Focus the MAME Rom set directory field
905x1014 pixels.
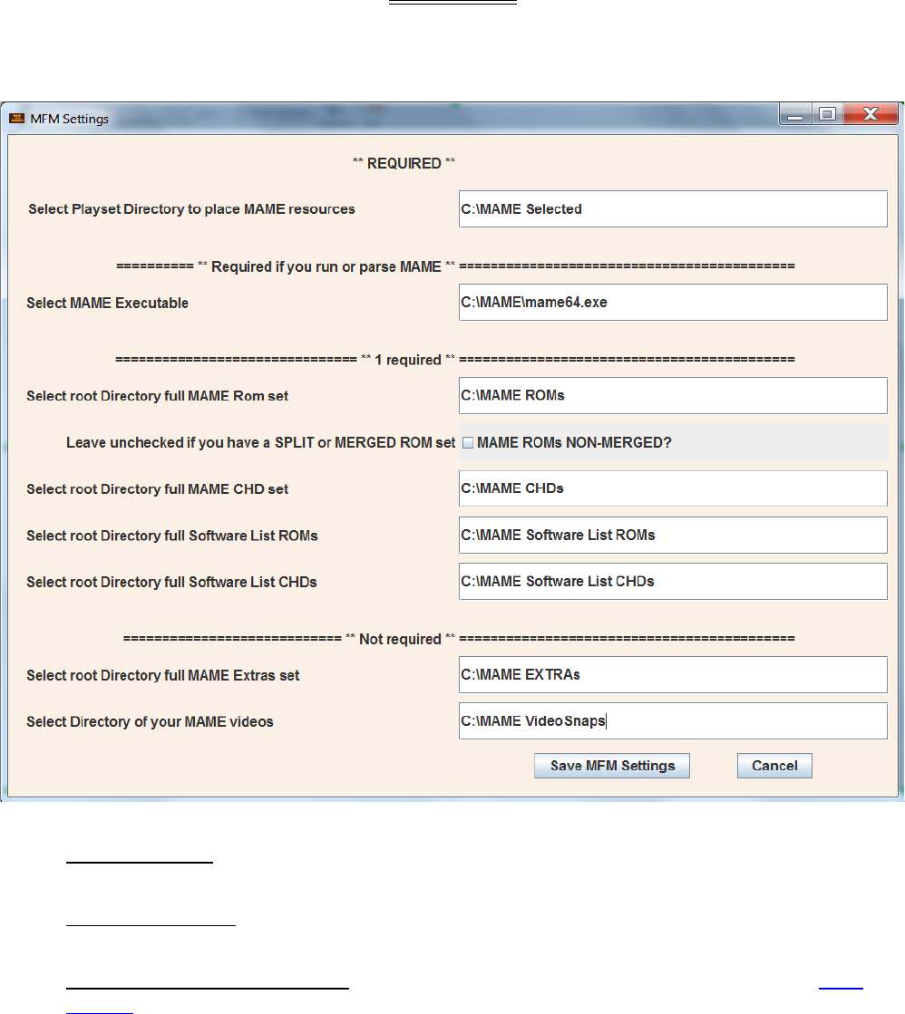pos(673,395)
